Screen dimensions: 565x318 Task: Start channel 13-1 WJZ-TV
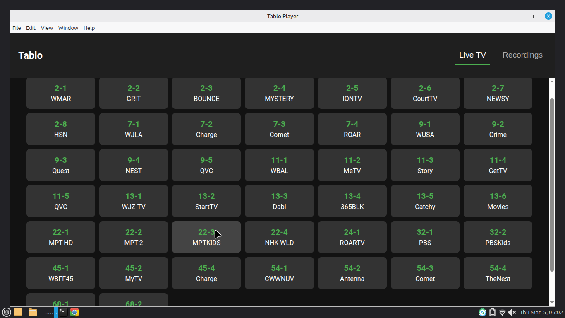click(x=134, y=201)
